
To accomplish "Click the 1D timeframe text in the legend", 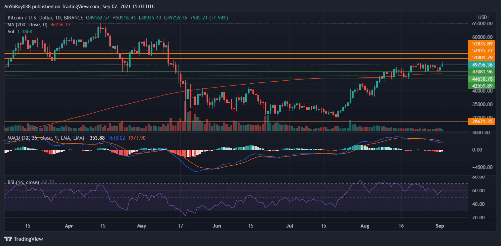I will pyautogui.click(x=58, y=18).
